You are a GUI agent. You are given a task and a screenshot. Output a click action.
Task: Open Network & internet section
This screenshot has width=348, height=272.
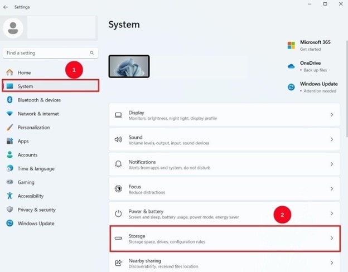tap(51, 114)
